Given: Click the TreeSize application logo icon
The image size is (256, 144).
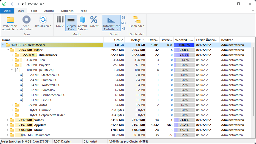Looking at the screenshot, I should pos(4,4).
